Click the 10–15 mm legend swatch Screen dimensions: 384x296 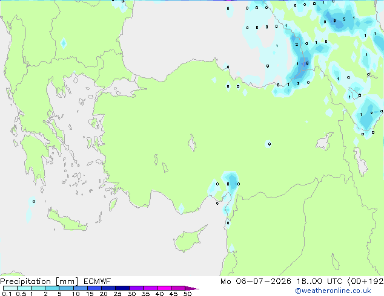pos(80,288)
